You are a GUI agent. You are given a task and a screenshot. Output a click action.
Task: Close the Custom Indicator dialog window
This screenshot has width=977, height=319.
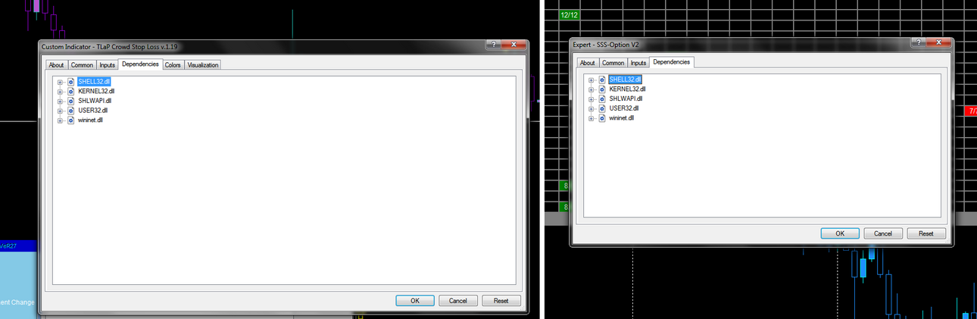coord(514,45)
